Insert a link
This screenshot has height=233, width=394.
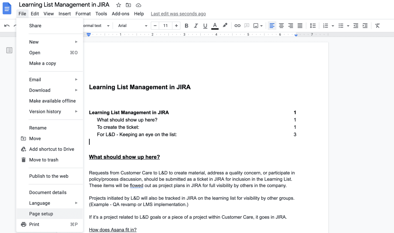coord(237,25)
